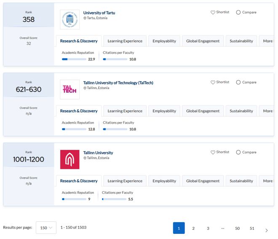
Task: Click Academic Reputation bar showing 12.8
Action: pyautogui.click(x=74, y=129)
